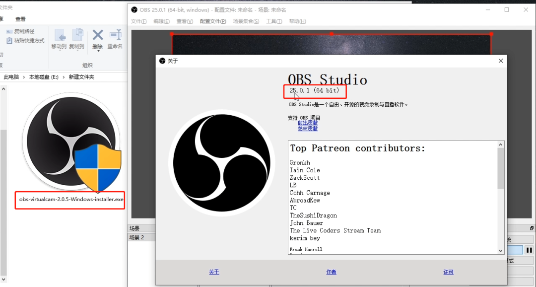Click 本地磁盘 (E:) in address breadcrumb
The width and height of the screenshot is (536, 287).
click(x=44, y=77)
